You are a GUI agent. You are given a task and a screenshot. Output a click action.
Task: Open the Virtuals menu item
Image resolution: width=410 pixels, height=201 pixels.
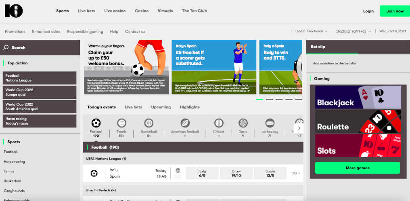tap(165, 11)
